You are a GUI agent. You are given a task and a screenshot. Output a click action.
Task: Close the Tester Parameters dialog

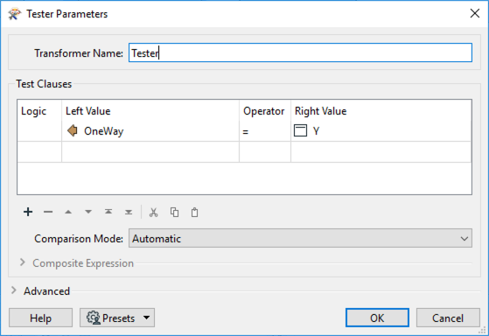(475, 13)
